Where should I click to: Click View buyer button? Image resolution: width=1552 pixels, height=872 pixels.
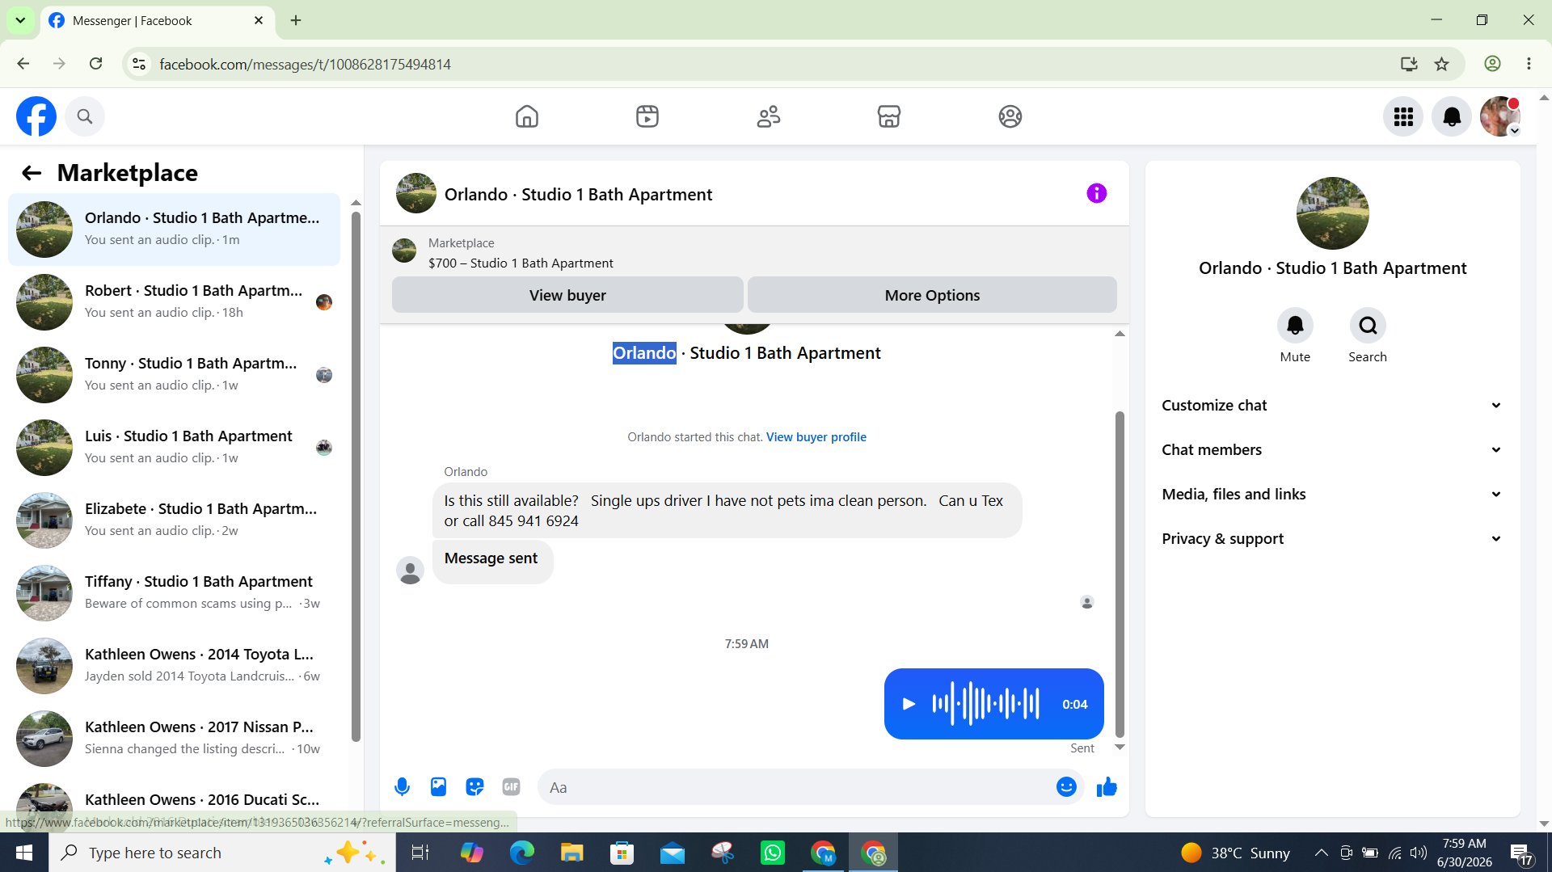(567, 295)
